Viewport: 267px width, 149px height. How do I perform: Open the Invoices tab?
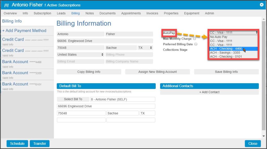(x=152, y=13)
